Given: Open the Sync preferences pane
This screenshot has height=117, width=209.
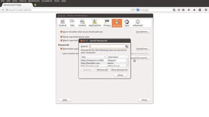Looking at the screenshot, I should click(127, 23).
